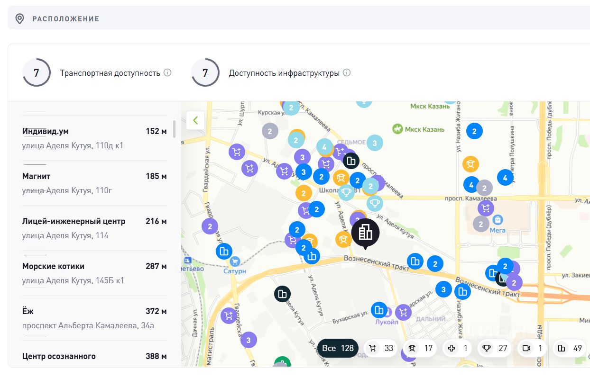590x387 pixels.
Task: Filter map by medical places (plus, 1)
Action: click(x=458, y=348)
